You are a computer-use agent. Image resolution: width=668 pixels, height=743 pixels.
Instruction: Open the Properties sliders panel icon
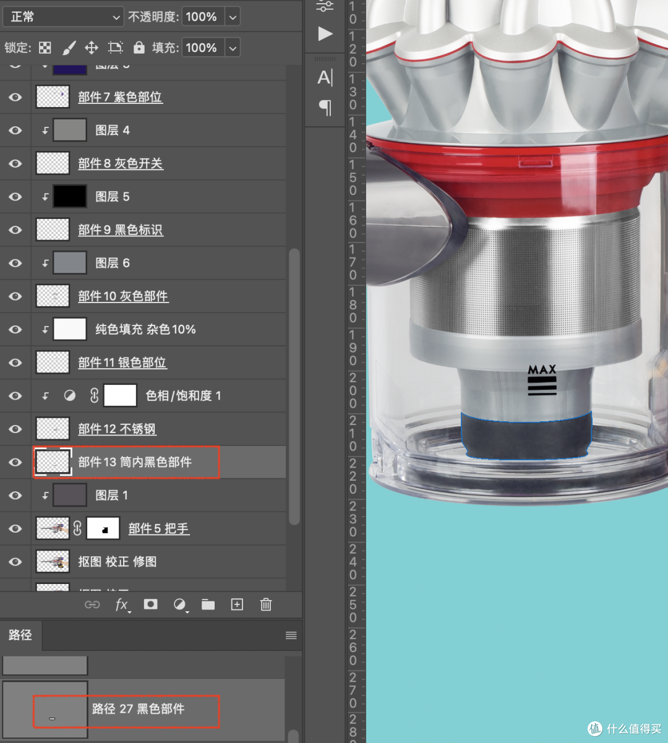click(325, 6)
